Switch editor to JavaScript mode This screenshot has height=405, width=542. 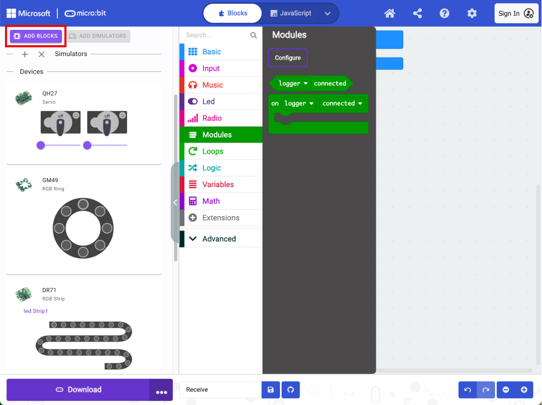(292, 13)
